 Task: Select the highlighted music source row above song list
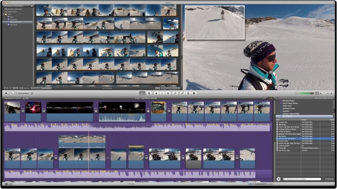pos(304,117)
